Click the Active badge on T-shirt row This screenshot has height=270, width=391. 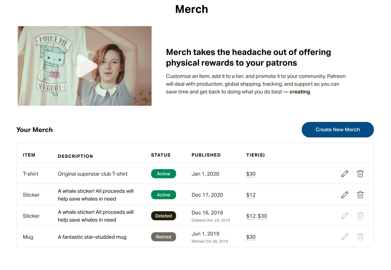pos(164,174)
